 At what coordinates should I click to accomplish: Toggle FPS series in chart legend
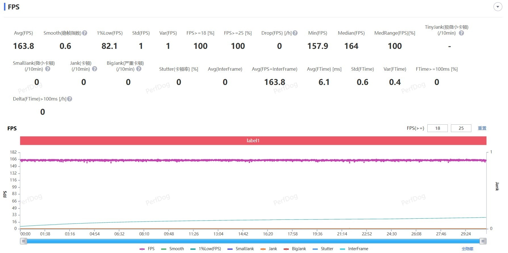click(x=147, y=249)
